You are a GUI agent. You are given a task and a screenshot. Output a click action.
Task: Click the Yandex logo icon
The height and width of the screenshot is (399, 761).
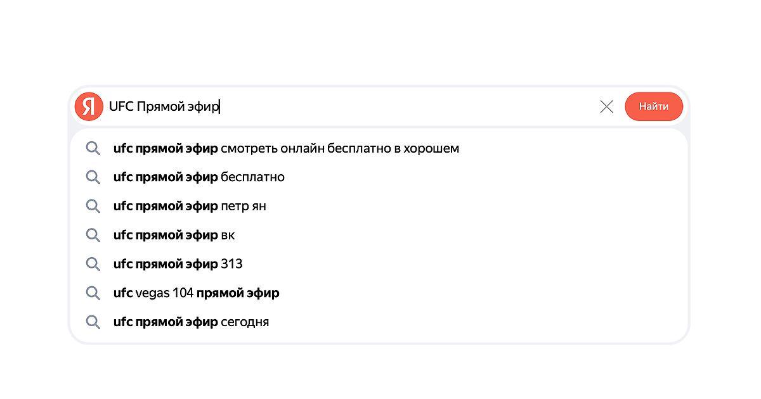click(x=89, y=106)
